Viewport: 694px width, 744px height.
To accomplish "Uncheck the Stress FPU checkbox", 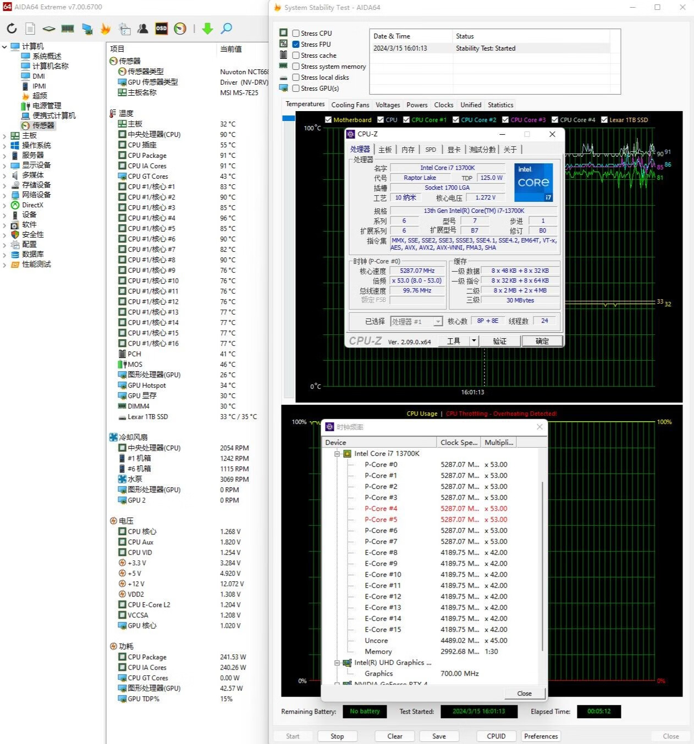I will [x=296, y=45].
